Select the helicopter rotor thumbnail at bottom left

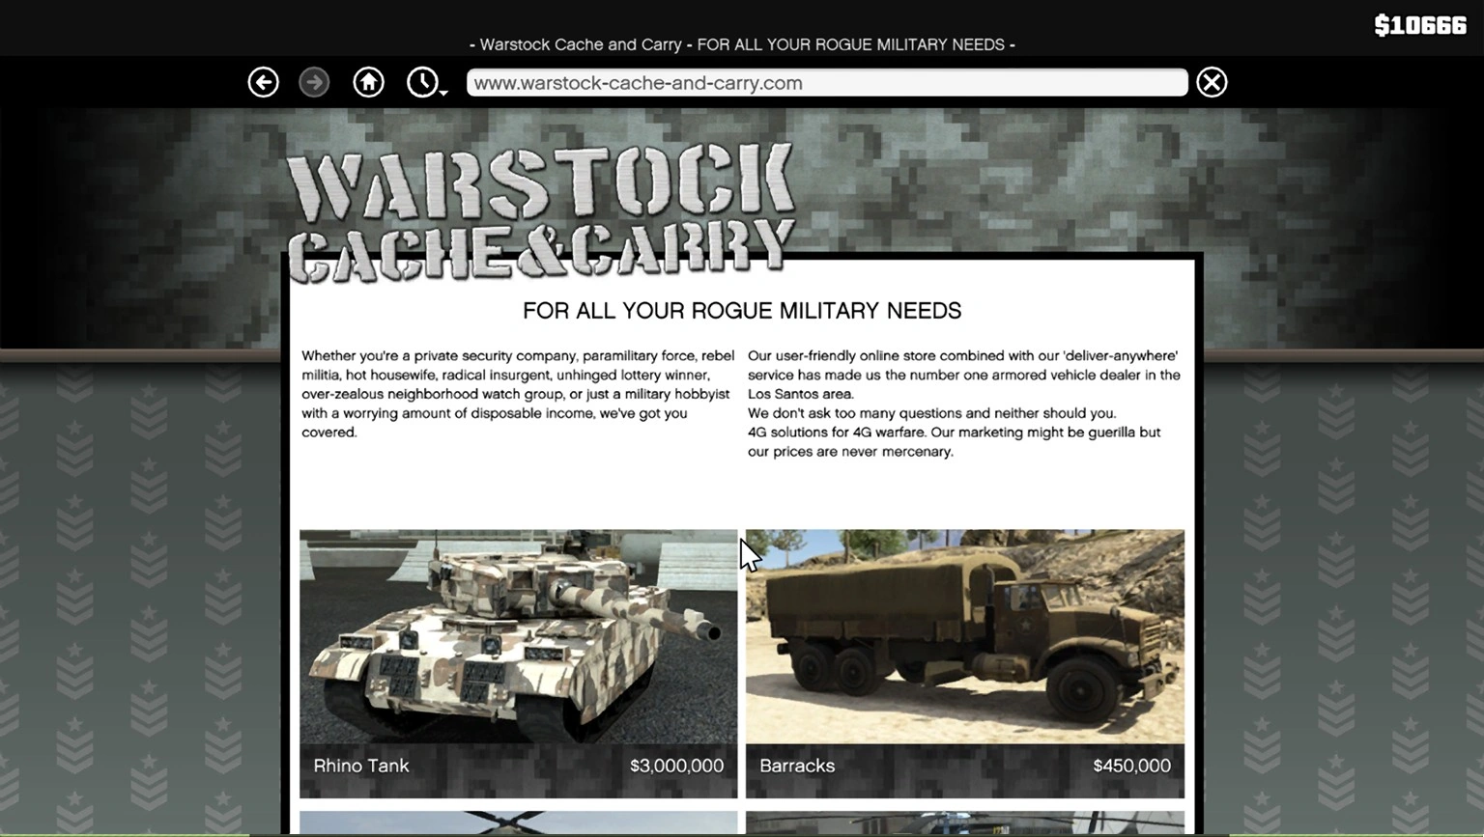click(x=519, y=823)
